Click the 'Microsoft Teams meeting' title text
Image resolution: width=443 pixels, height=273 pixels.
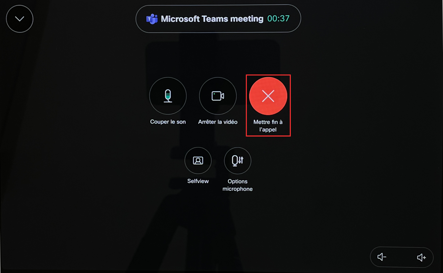[x=212, y=19]
